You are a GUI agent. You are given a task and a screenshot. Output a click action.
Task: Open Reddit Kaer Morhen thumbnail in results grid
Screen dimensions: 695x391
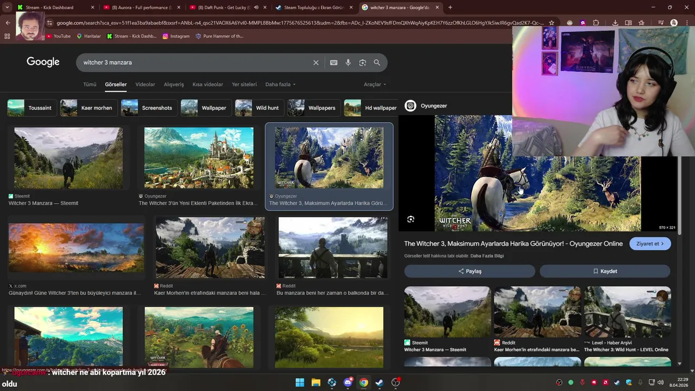(x=210, y=248)
